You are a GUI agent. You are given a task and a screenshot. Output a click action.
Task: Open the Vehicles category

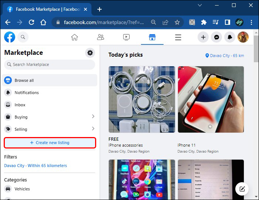[x=50, y=189]
